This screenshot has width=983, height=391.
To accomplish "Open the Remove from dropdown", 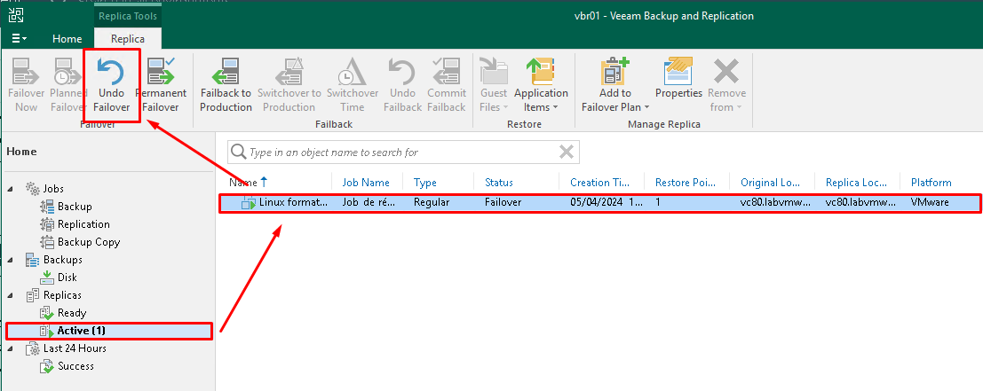I will pyautogui.click(x=726, y=86).
